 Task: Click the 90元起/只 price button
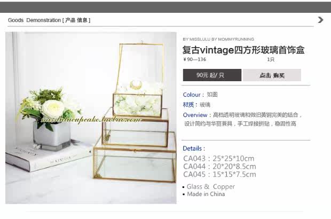(x=212, y=75)
